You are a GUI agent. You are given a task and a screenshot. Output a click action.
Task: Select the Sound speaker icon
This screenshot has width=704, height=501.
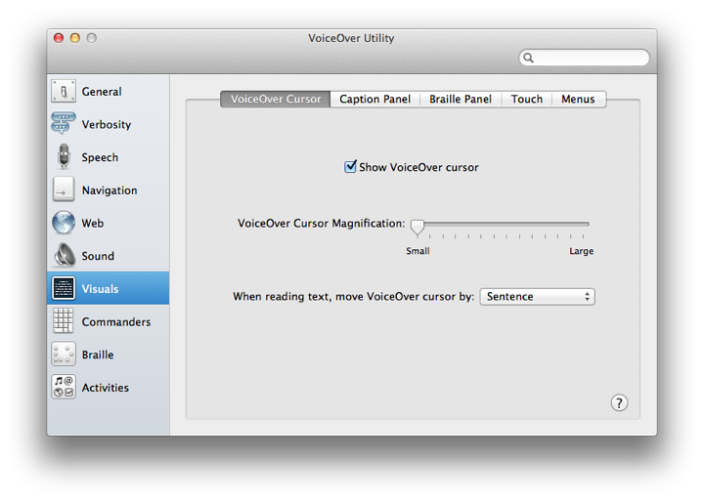click(x=65, y=255)
